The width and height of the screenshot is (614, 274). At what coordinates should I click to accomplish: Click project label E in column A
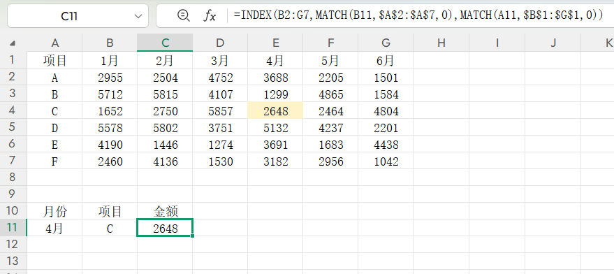pos(54,144)
